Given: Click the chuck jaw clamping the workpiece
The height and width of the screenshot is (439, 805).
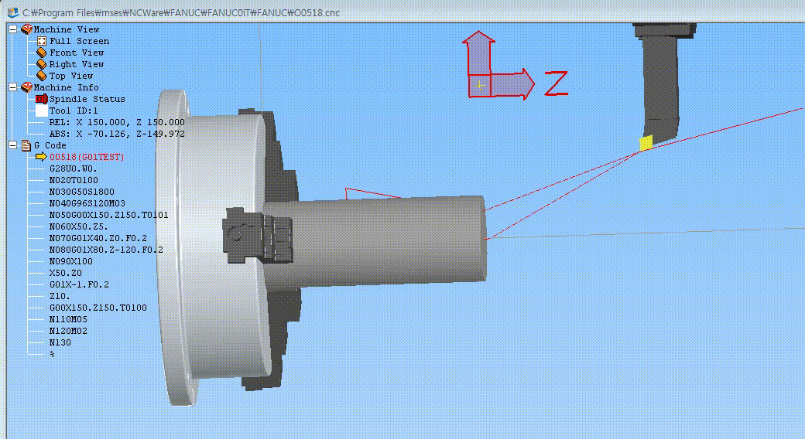Looking at the screenshot, I should click(258, 236).
